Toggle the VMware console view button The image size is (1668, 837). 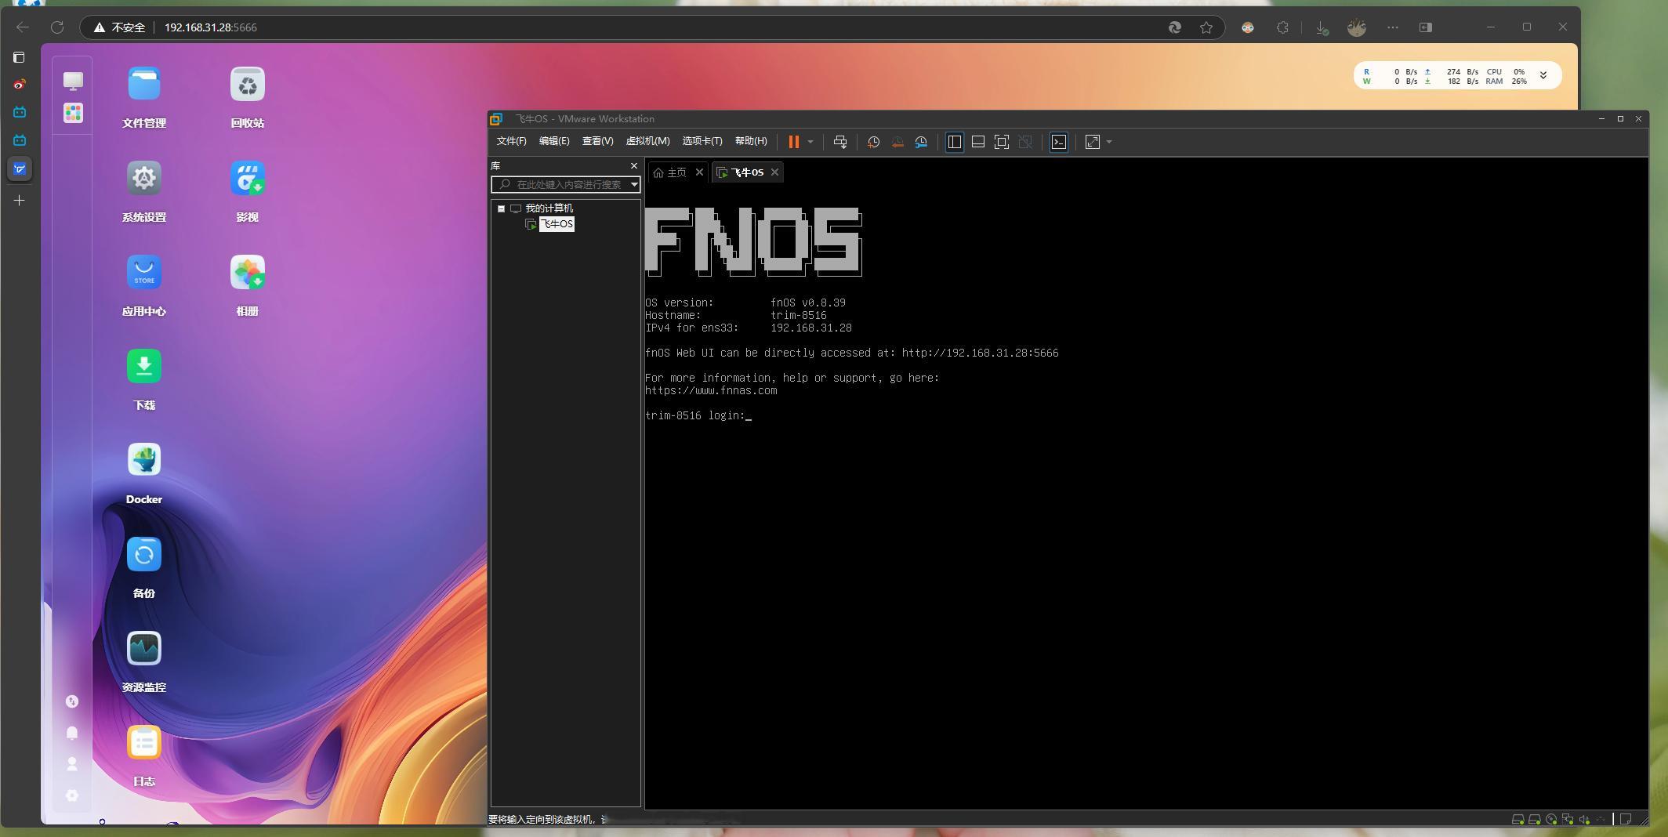[1059, 142]
